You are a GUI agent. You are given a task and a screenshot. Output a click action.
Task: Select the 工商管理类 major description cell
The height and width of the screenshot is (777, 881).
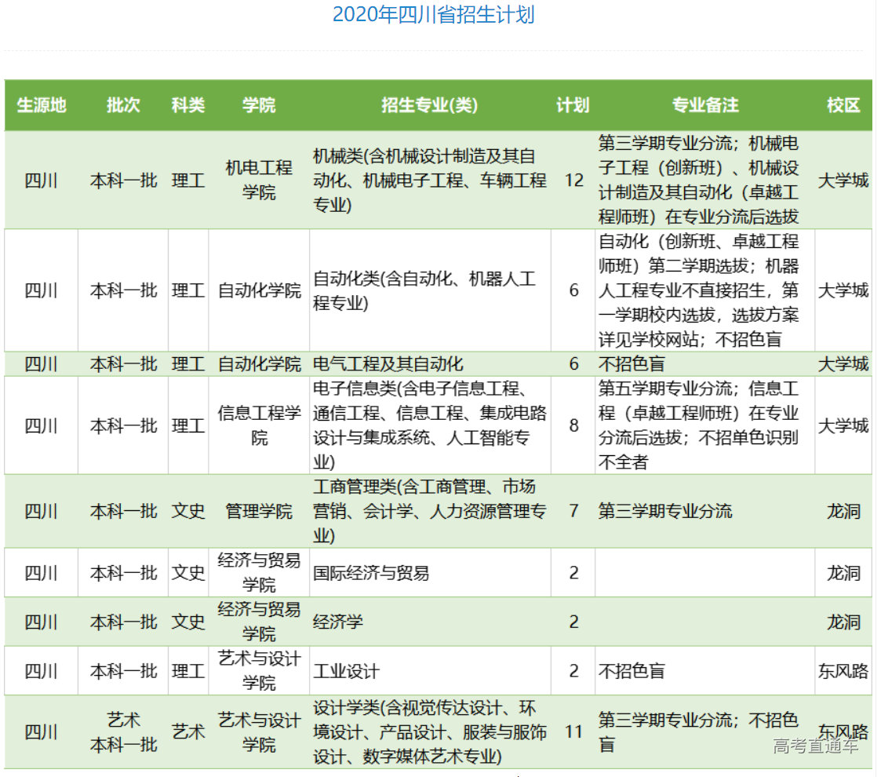(429, 512)
